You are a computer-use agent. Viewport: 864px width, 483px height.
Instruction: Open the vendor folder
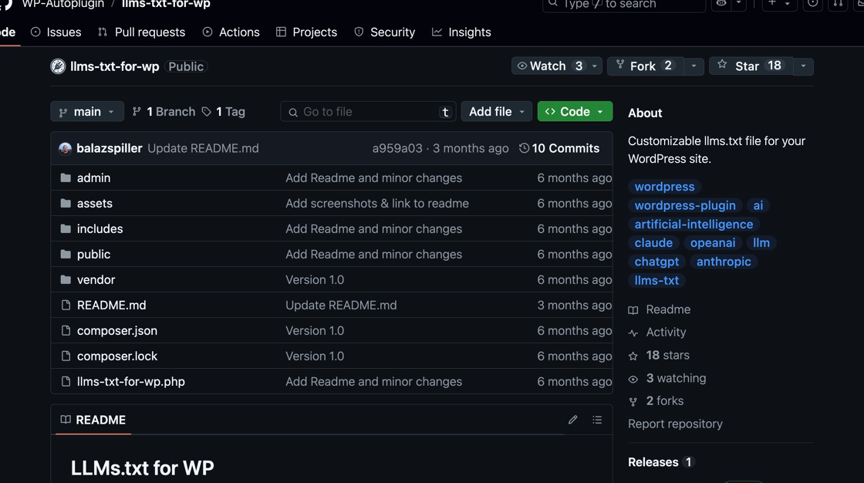point(96,279)
